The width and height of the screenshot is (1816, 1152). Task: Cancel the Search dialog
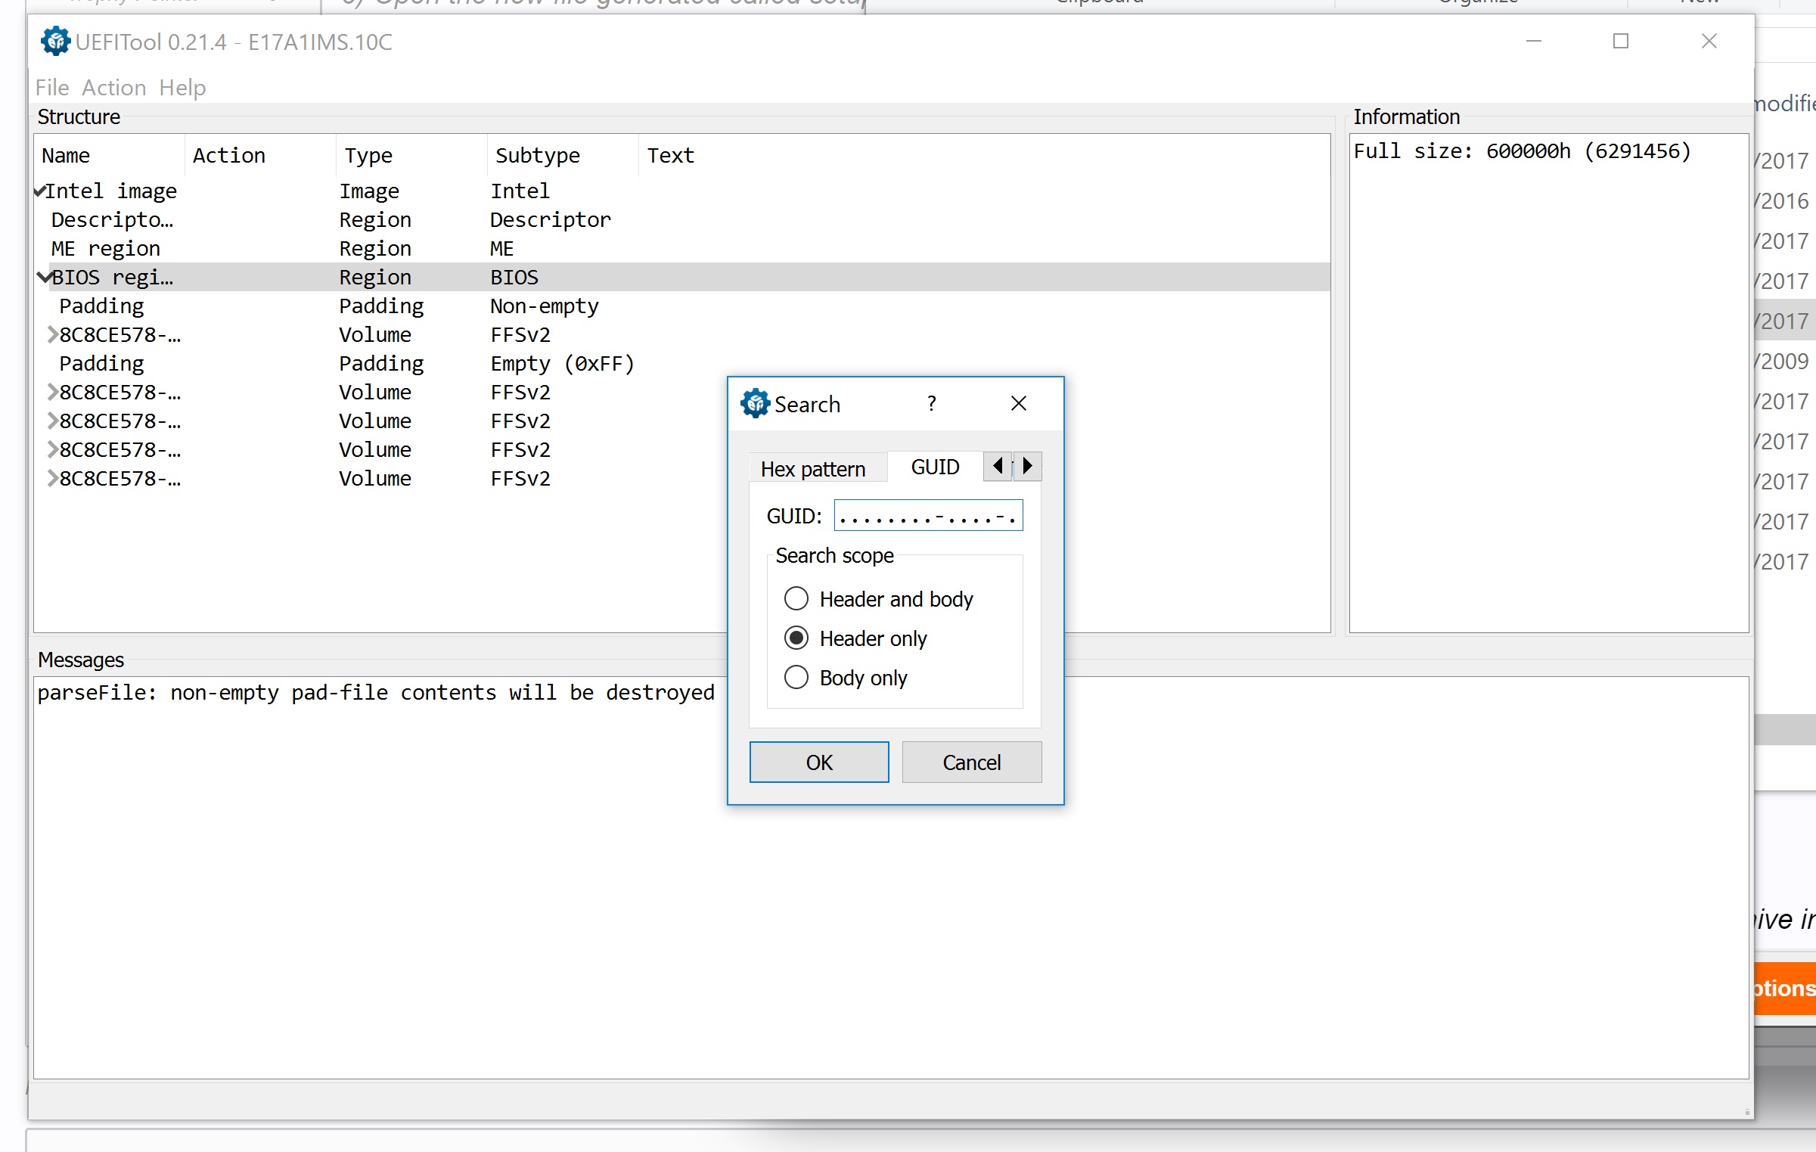(971, 762)
